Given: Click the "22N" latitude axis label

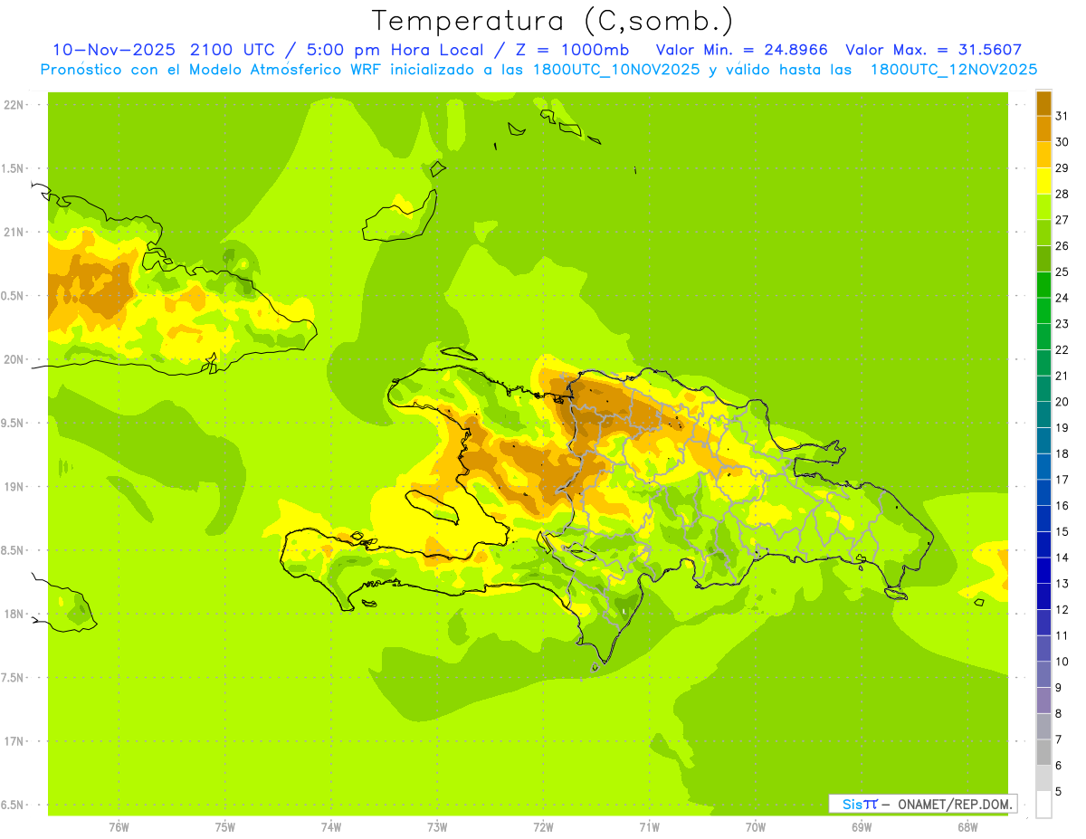Looking at the screenshot, I should pyautogui.click(x=13, y=105).
